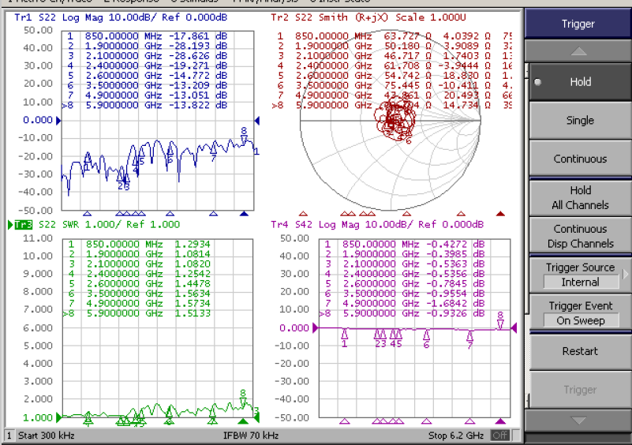Click marker 8 on the Tr1 S22 trace

click(x=244, y=139)
